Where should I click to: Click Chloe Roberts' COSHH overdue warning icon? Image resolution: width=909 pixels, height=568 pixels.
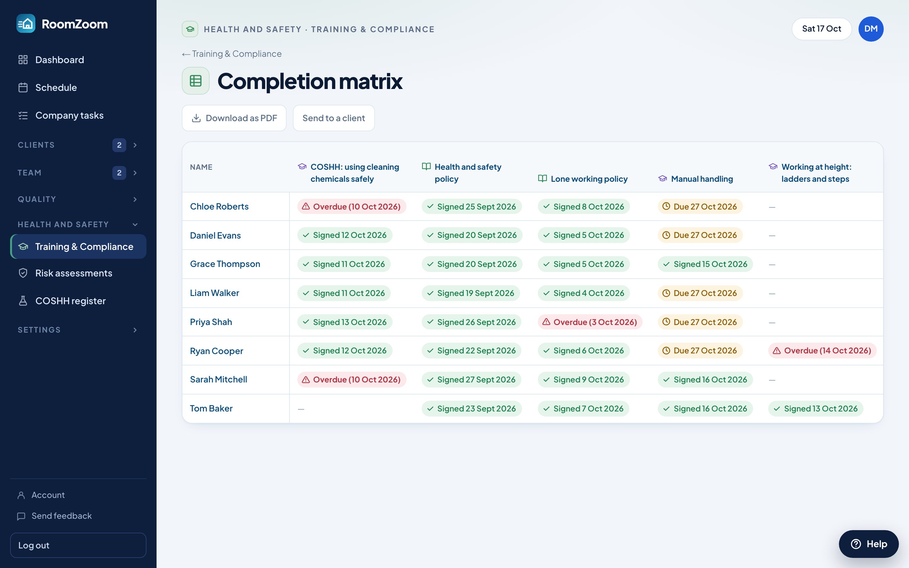[306, 206]
